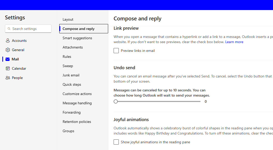Click the Mail envelope icon
The height and width of the screenshot is (150, 273).
(x=8, y=59)
